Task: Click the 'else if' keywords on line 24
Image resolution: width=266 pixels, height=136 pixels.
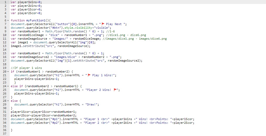Action: (17, 86)
